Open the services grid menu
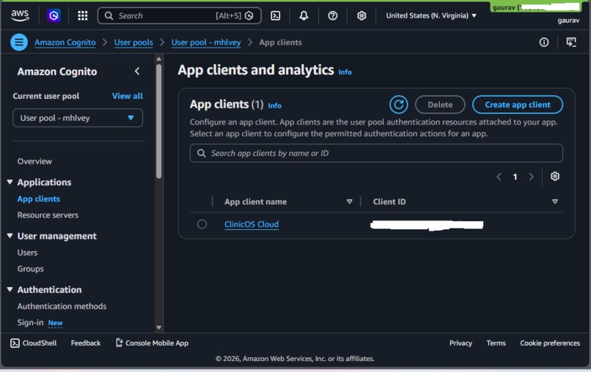 [x=83, y=15]
